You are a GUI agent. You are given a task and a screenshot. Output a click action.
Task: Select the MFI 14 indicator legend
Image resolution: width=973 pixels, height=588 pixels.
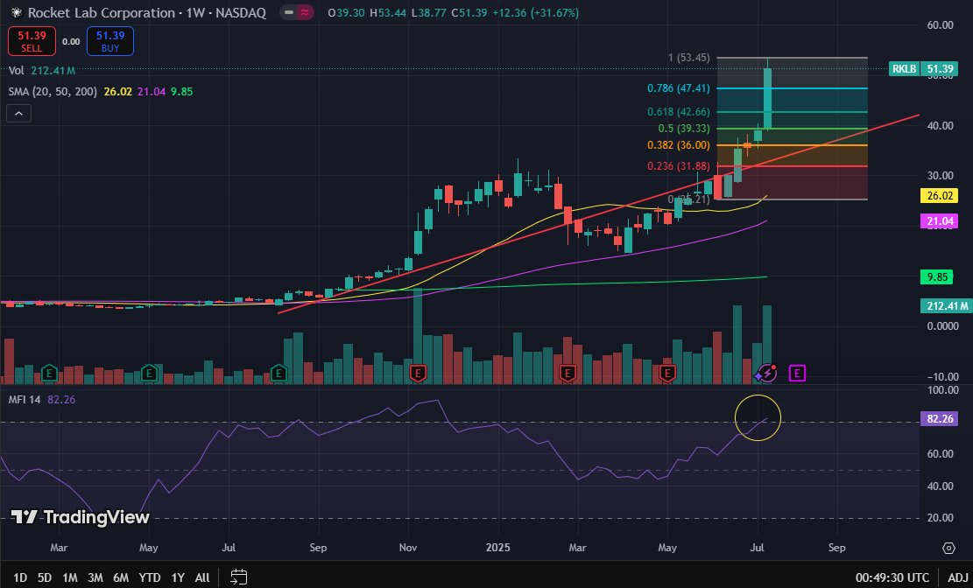[41, 400]
